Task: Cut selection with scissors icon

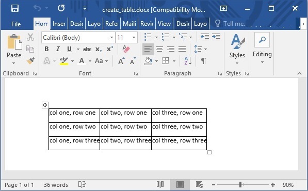Action: coord(30,37)
